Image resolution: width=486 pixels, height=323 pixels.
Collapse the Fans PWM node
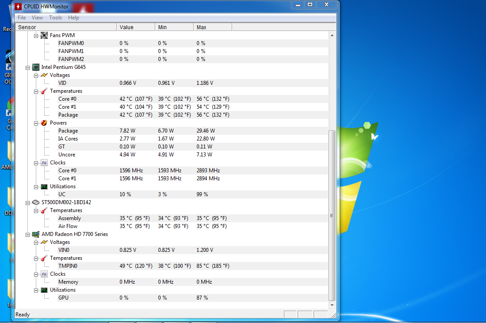point(36,36)
